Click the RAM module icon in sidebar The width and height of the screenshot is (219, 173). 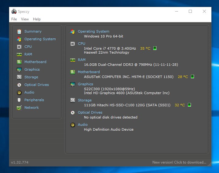pos(19,54)
